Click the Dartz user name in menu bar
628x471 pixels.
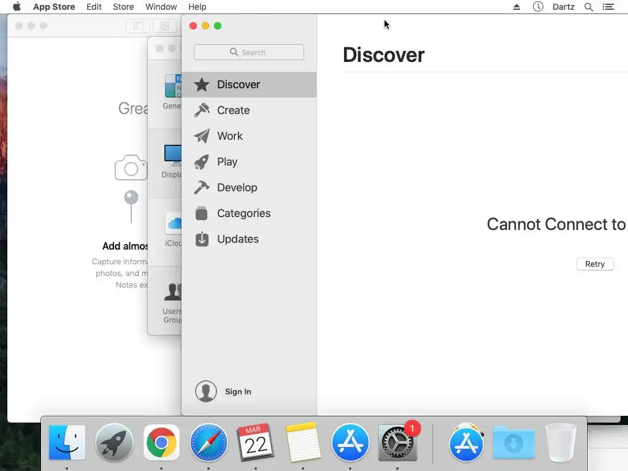pos(564,7)
